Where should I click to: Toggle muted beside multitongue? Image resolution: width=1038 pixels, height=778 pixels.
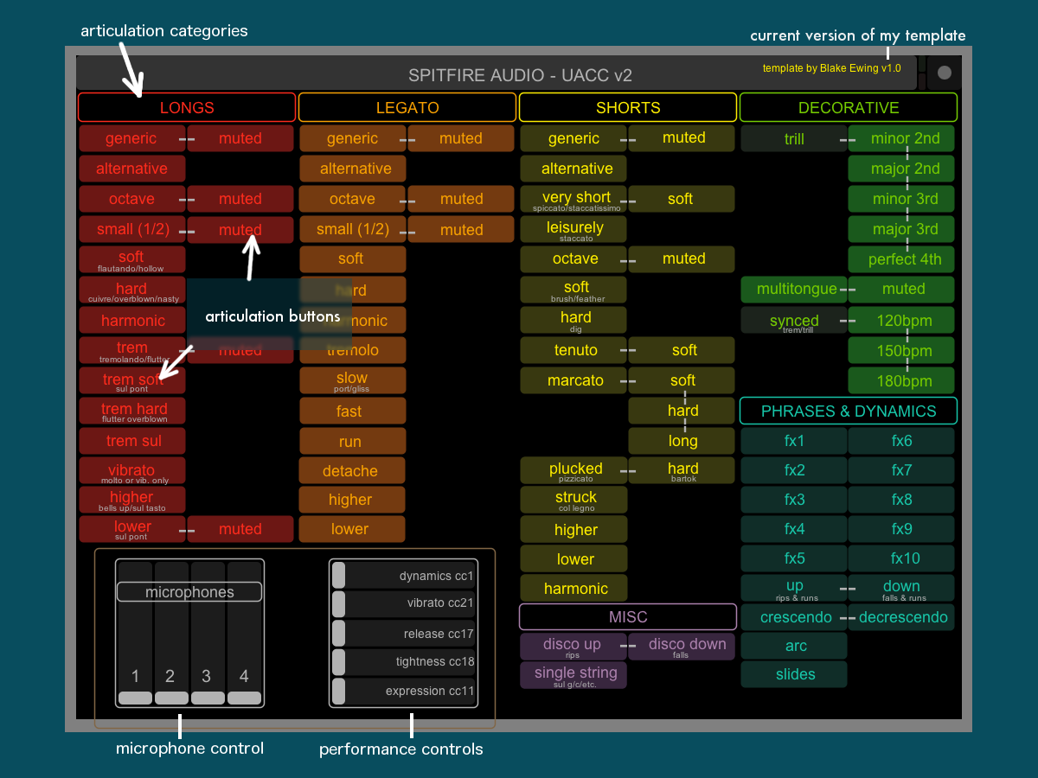coord(902,290)
